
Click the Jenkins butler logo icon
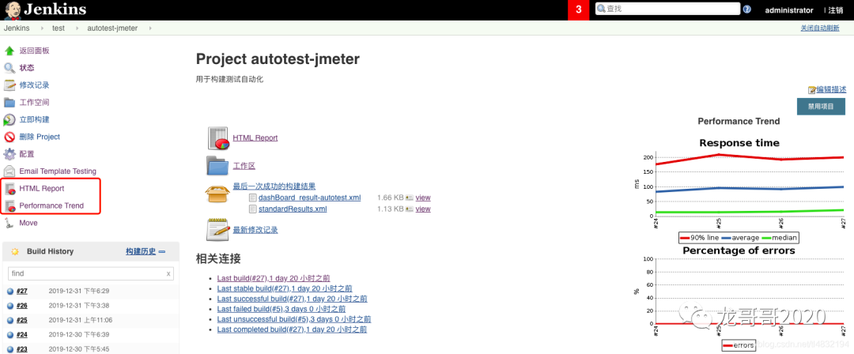(13, 9)
